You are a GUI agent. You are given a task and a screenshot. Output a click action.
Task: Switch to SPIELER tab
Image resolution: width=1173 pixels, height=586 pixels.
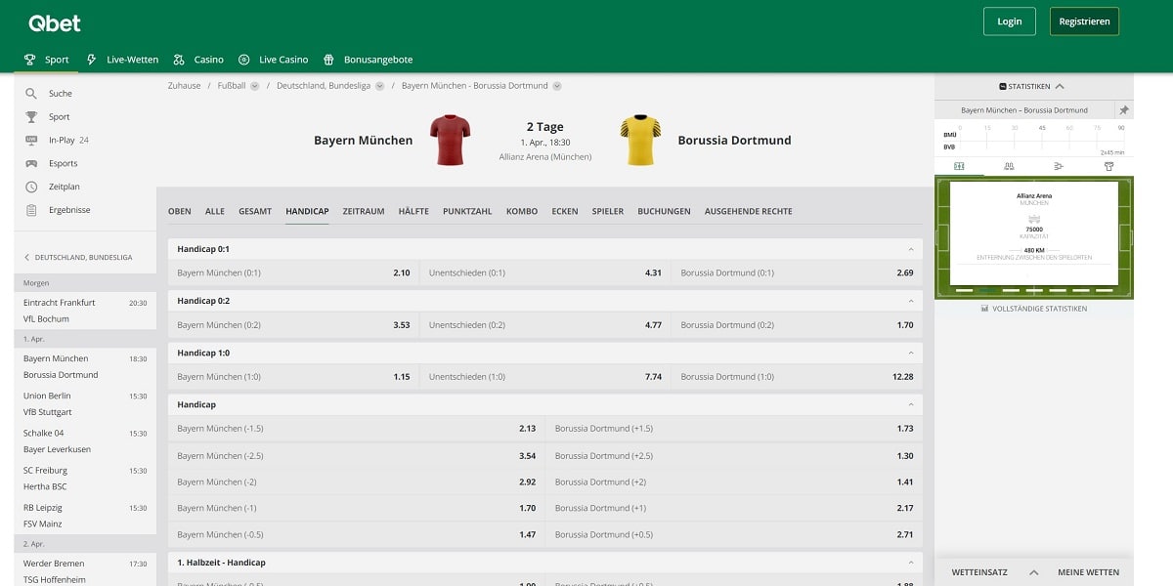point(608,211)
